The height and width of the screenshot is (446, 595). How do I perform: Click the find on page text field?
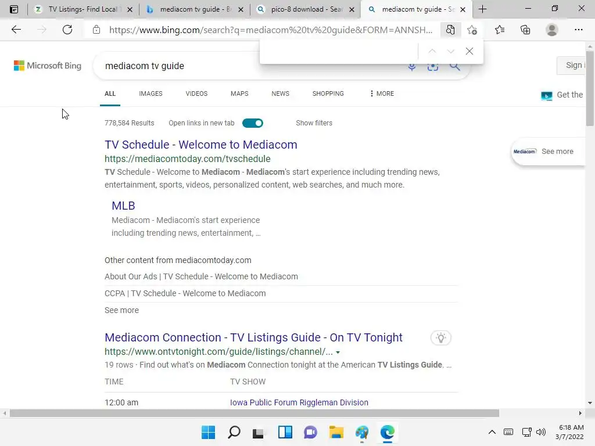339,51
